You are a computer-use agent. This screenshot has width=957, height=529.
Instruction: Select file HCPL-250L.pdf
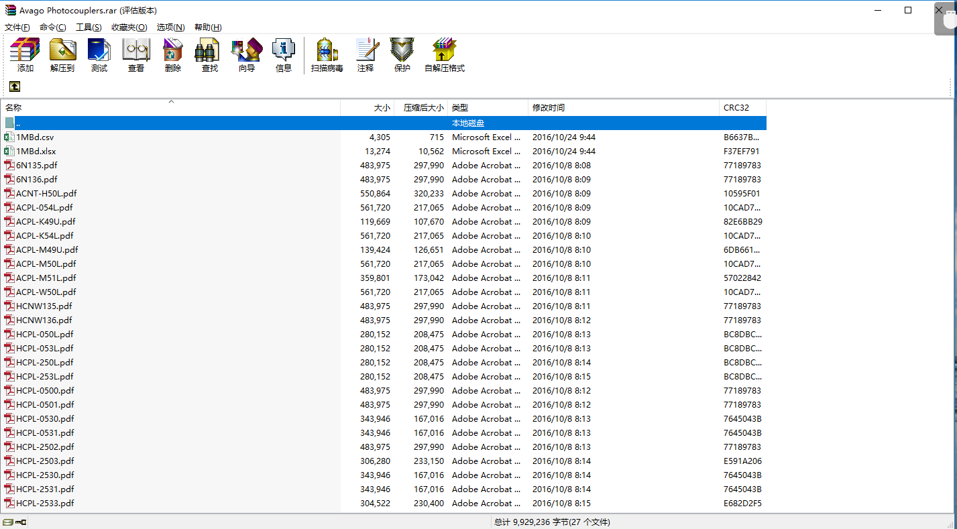click(x=45, y=362)
